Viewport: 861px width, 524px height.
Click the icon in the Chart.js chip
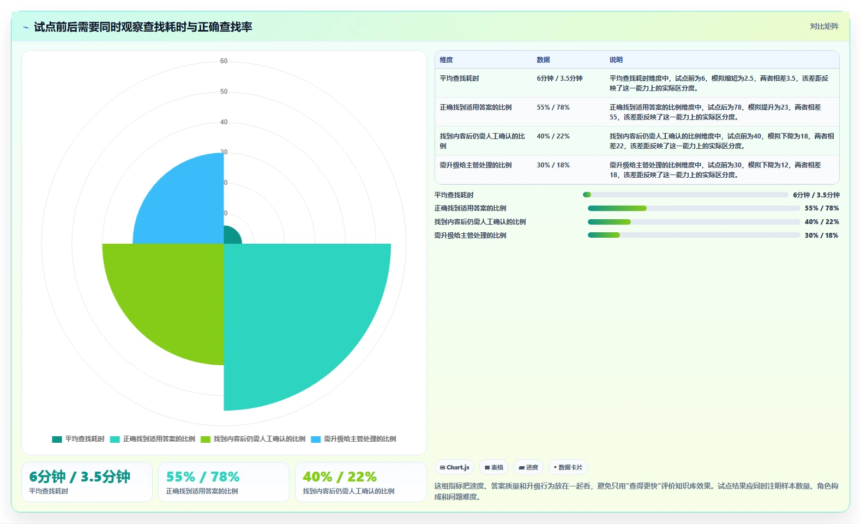click(443, 467)
